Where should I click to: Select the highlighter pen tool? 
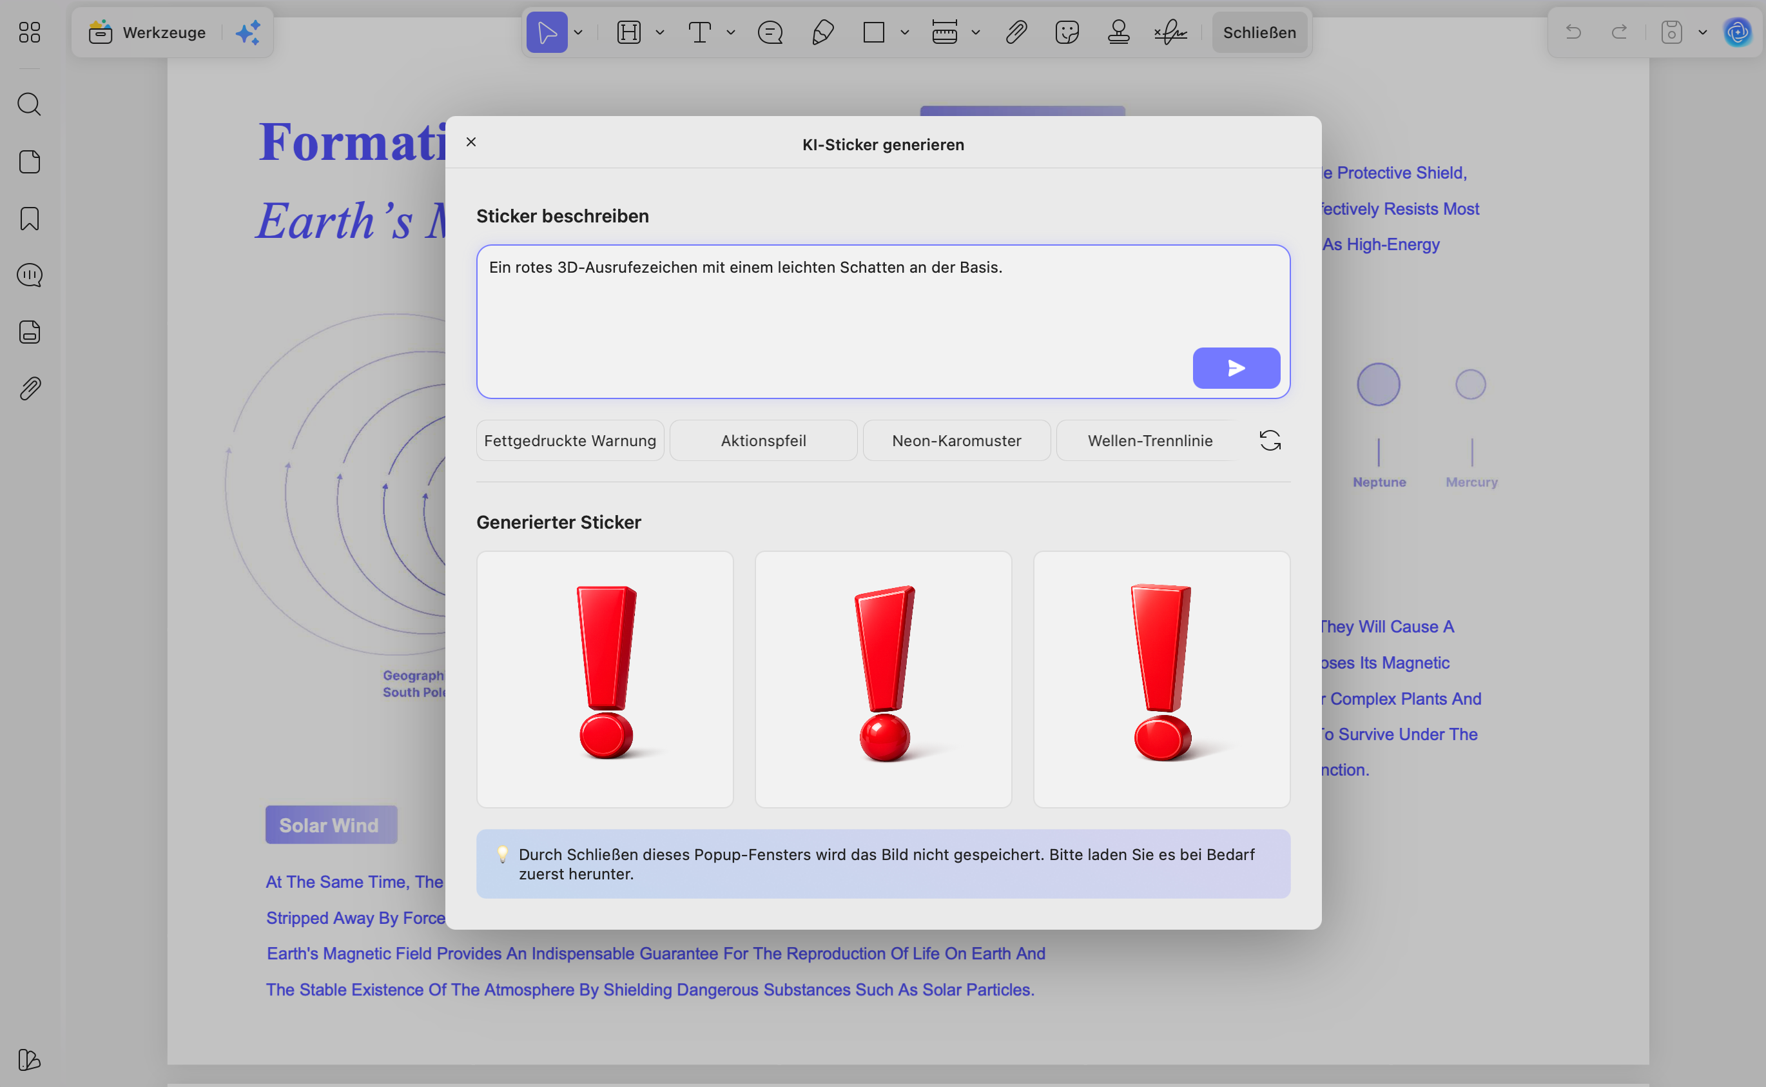click(x=822, y=32)
